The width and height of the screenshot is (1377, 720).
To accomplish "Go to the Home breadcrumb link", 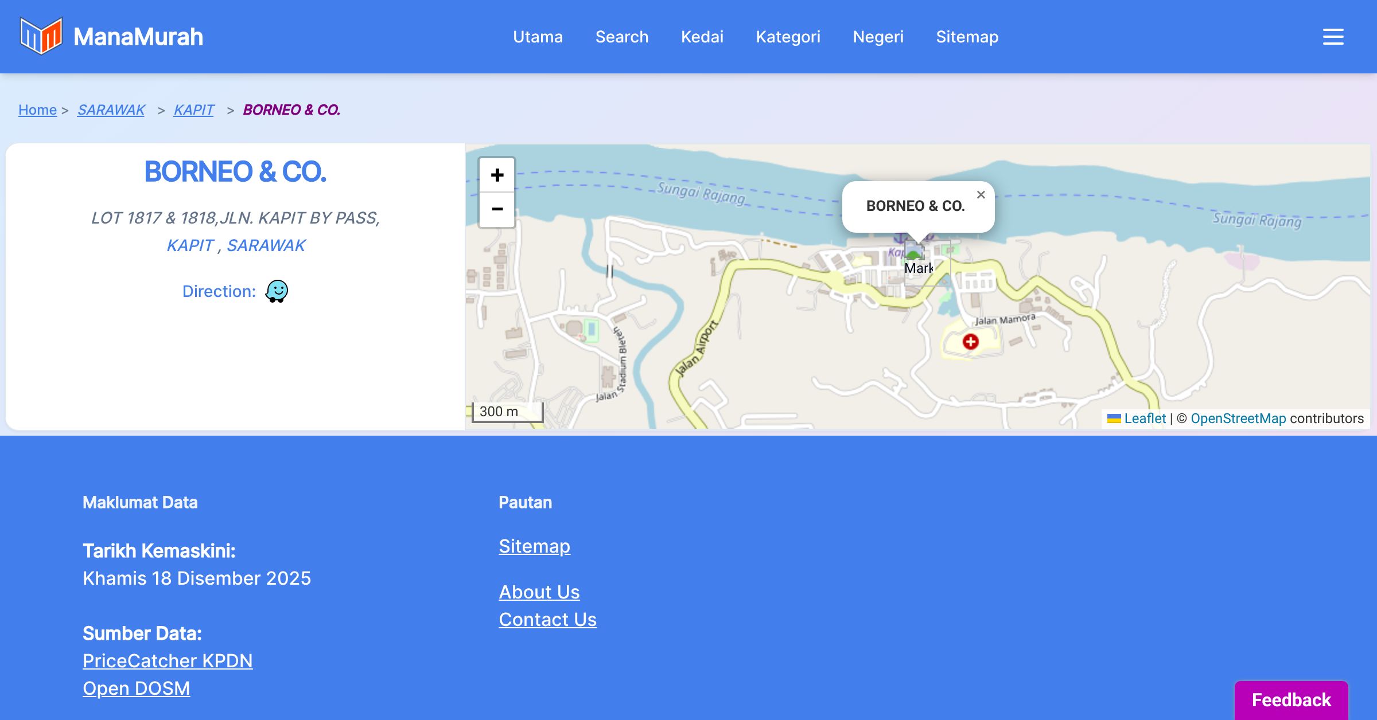I will pyautogui.click(x=37, y=109).
